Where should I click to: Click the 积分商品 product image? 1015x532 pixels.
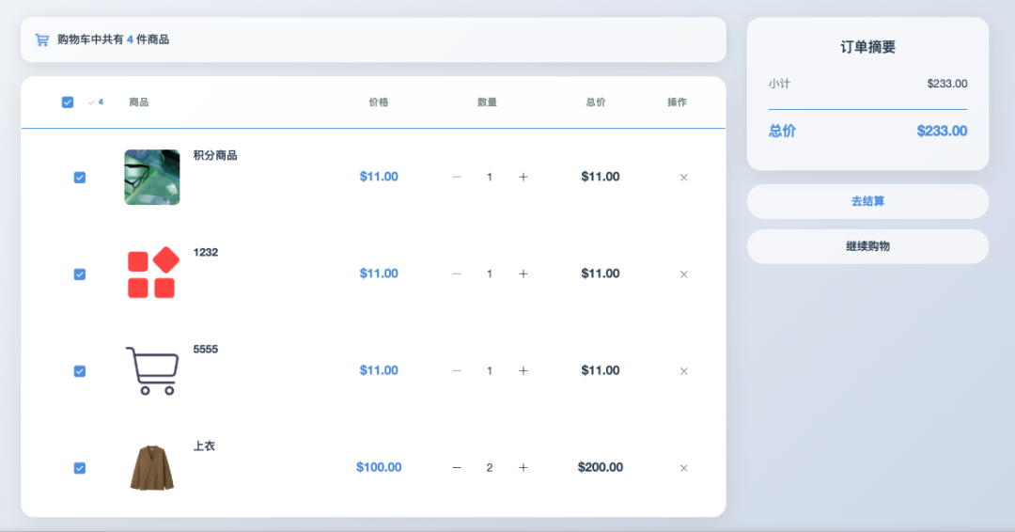(151, 177)
